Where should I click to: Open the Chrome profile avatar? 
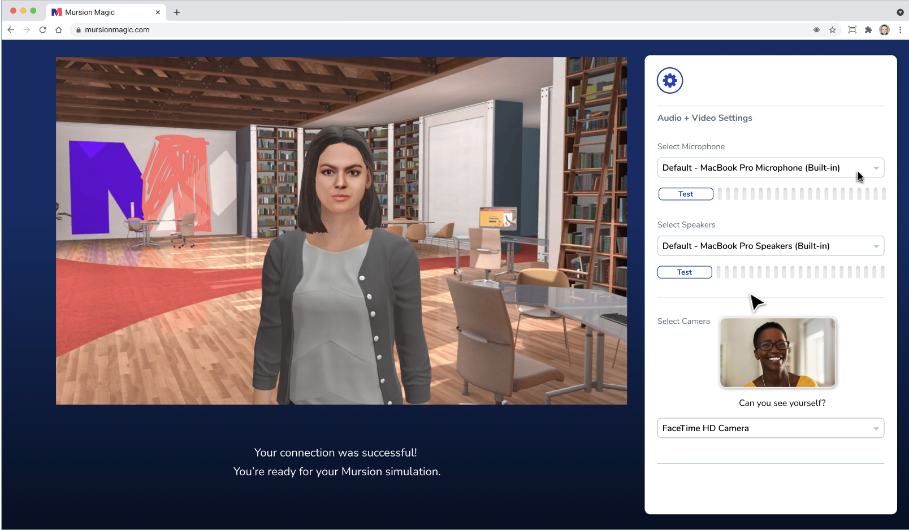point(884,30)
